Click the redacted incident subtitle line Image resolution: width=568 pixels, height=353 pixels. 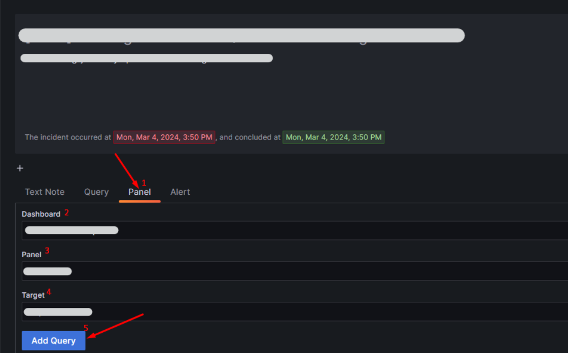tap(147, 58)
